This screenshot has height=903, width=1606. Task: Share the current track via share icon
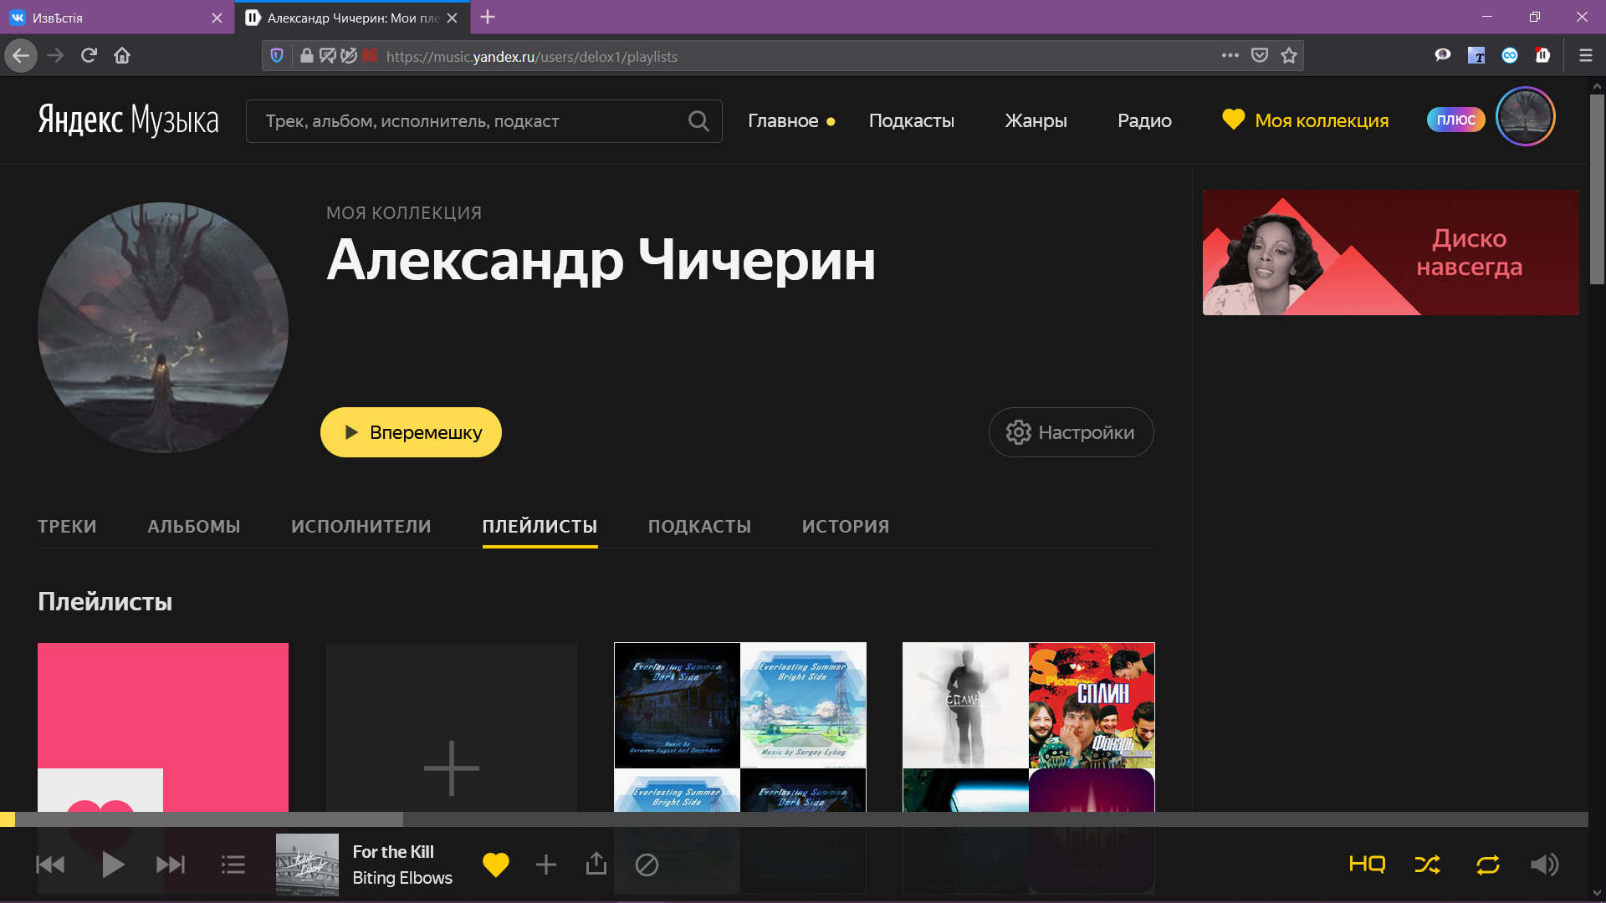point(596,863)
